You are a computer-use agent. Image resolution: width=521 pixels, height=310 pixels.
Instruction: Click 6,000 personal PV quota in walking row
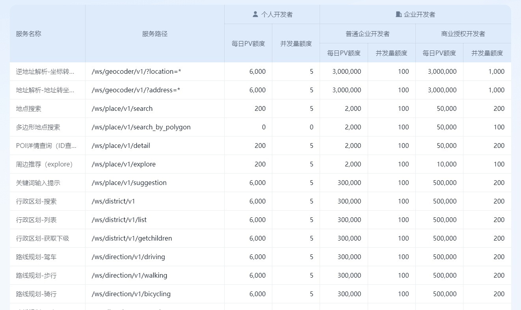point(257,275)
